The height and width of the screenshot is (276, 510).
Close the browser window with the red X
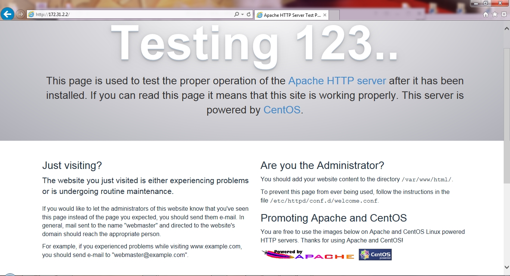pos(500,3)
